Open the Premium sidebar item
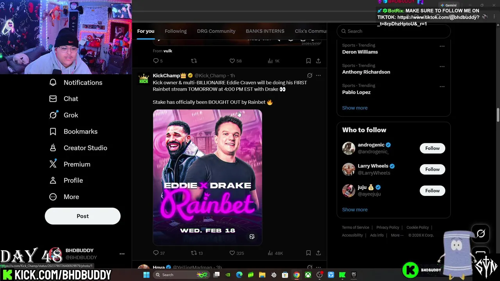Image resolution: width=500 pixels, height=281 pixels. pyautogui.click(x=70, y=164)
